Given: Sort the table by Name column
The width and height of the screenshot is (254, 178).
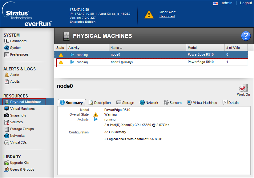Looking at the screenshot, I should [x=115, y=48].
